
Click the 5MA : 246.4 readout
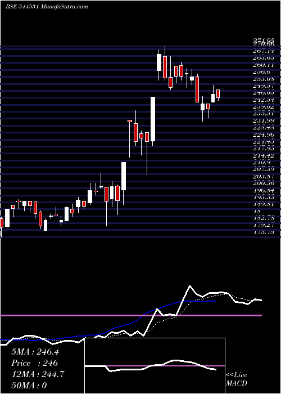[x=35, y=352]
